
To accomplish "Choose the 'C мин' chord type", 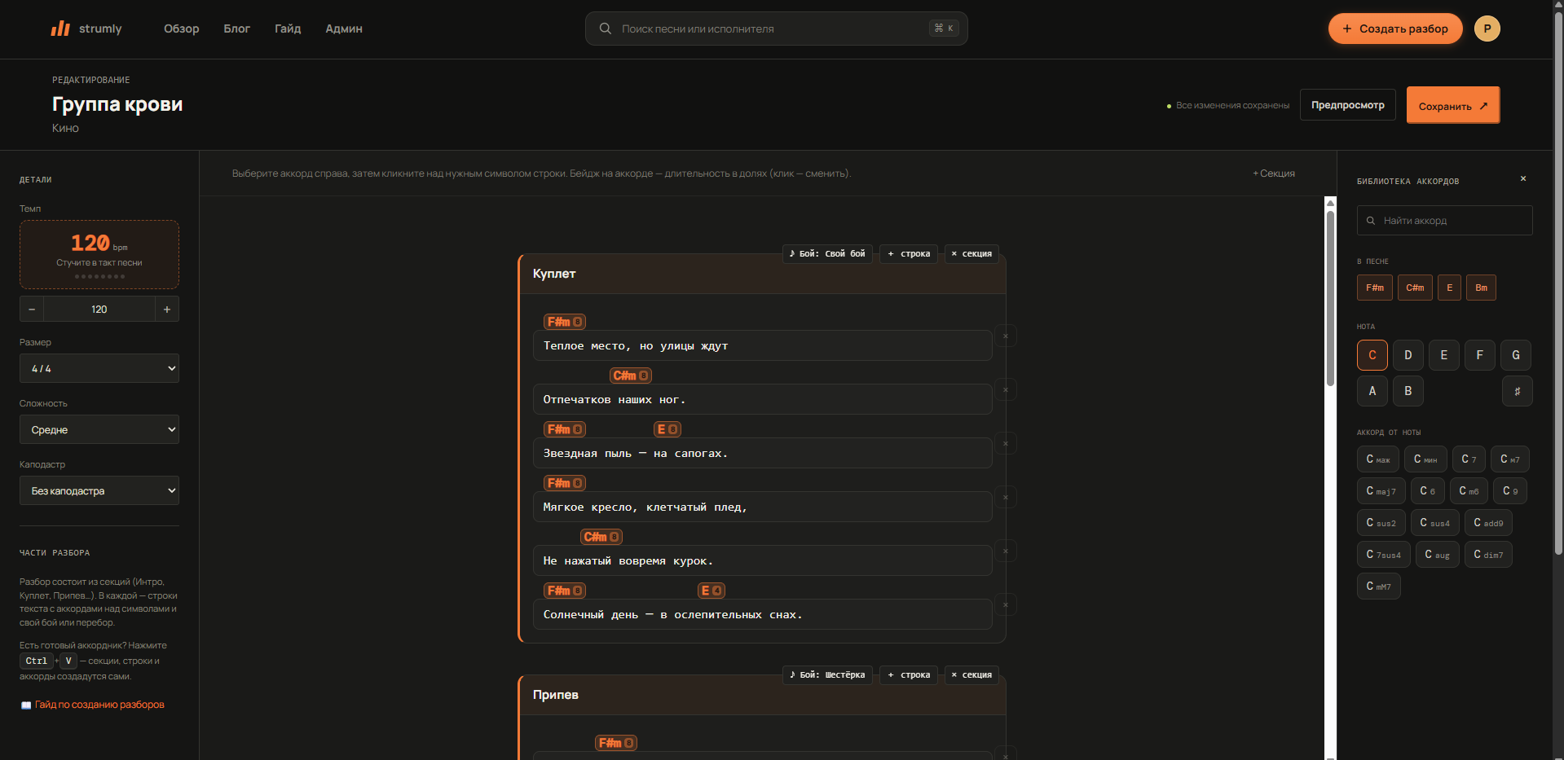I will pos(1425,459).
